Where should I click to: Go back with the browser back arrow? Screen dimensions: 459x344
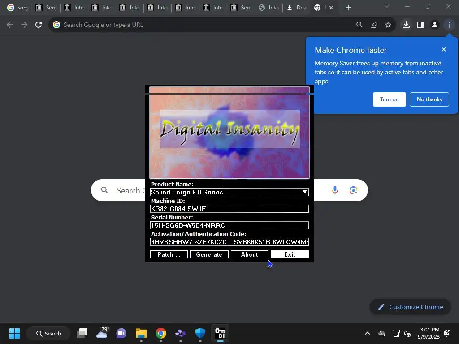10,25
